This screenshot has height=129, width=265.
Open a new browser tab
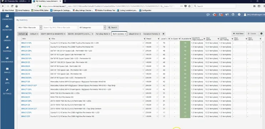[65, 1]
